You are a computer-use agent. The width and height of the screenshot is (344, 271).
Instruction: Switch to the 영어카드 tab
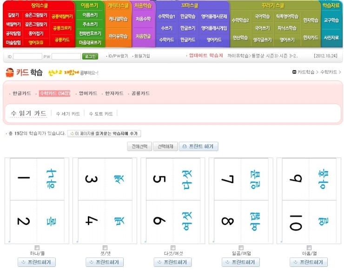(x=87, y=93)
